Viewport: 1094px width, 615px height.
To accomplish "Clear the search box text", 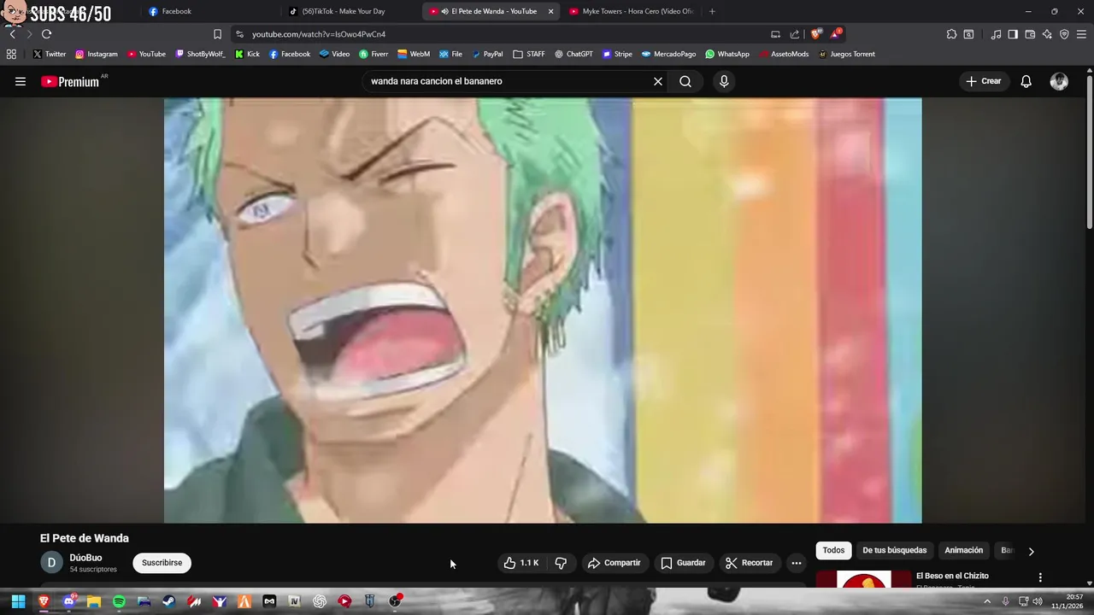I will point(658,81).
